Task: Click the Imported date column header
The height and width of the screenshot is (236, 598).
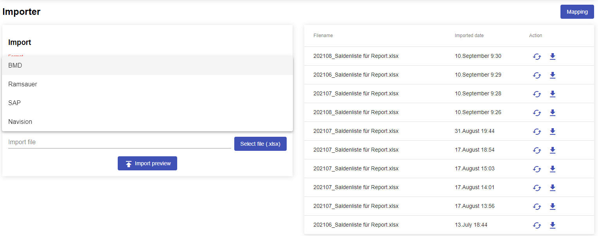Action: [469, 36]
